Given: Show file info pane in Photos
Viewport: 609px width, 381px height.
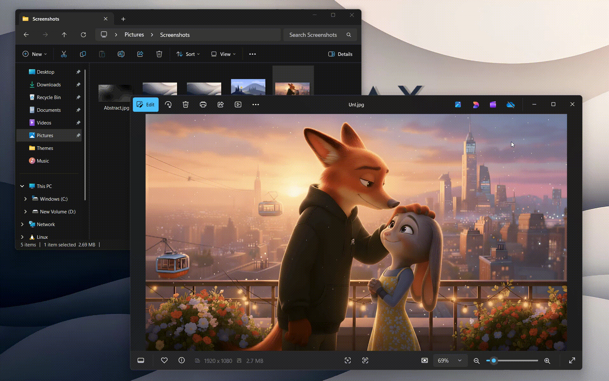Looking at the screenshot, I should coord(181,360).
